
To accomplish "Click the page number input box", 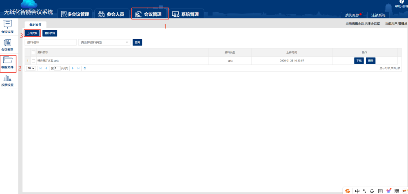I will 57,68.
